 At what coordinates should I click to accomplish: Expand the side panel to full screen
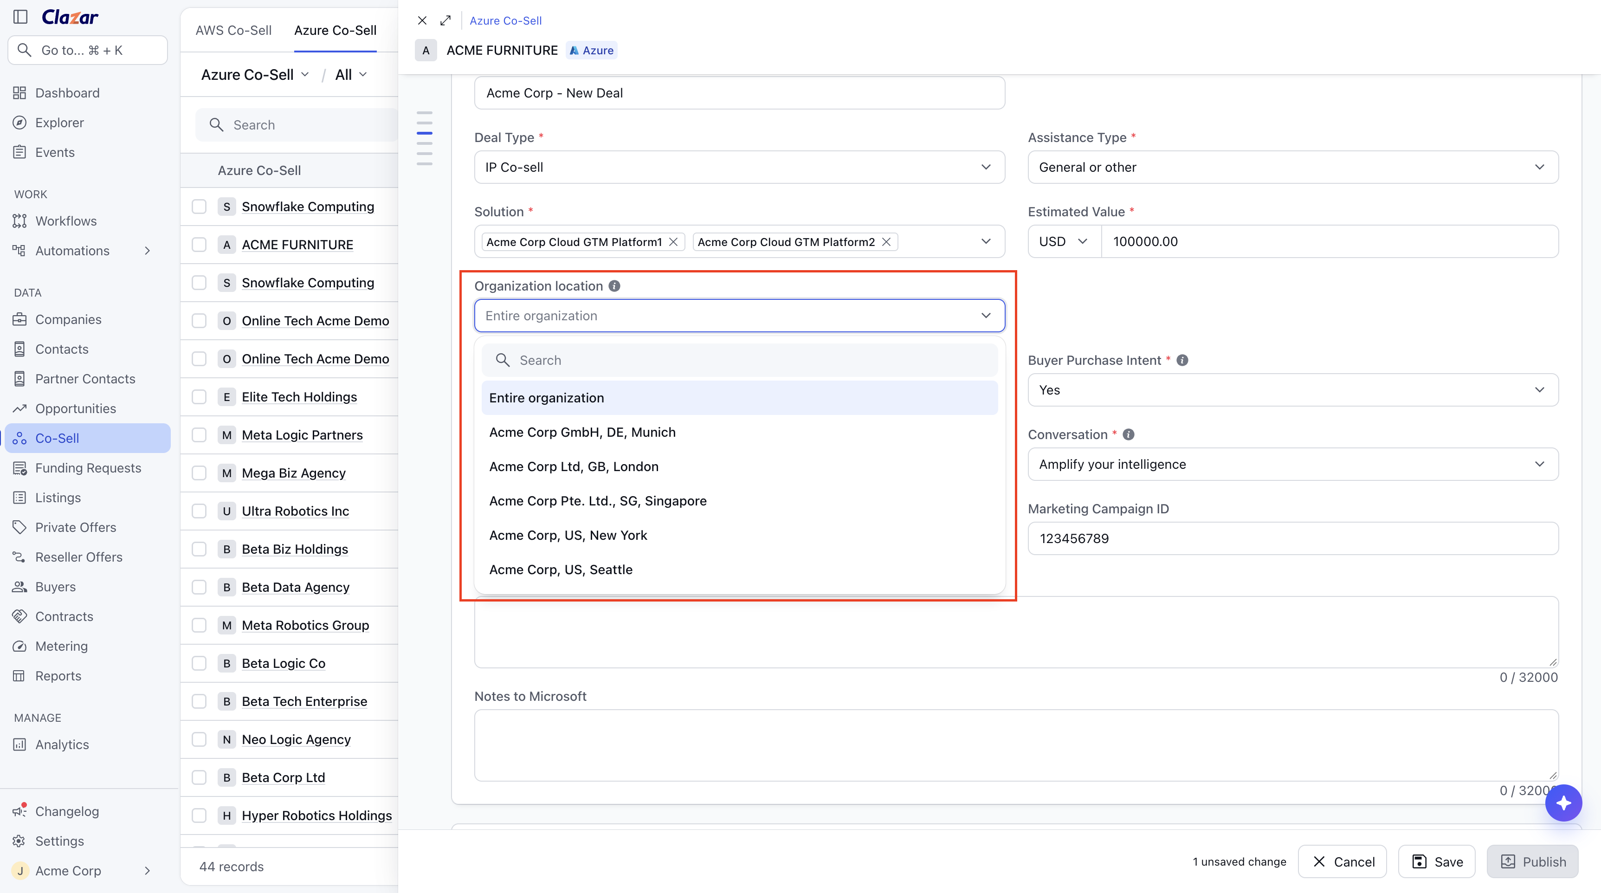click(445, 20)
